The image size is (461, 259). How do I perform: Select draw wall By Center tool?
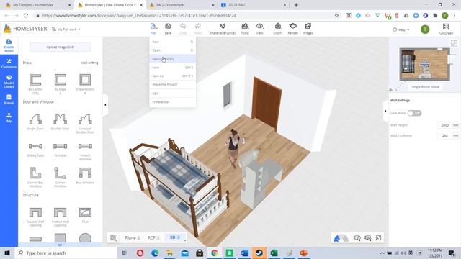click(35, 83)
